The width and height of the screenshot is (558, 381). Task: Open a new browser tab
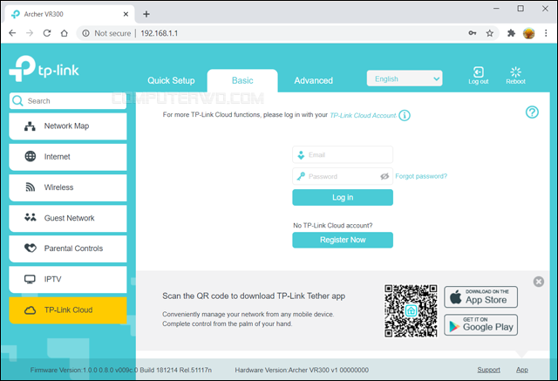pos(146,14)
